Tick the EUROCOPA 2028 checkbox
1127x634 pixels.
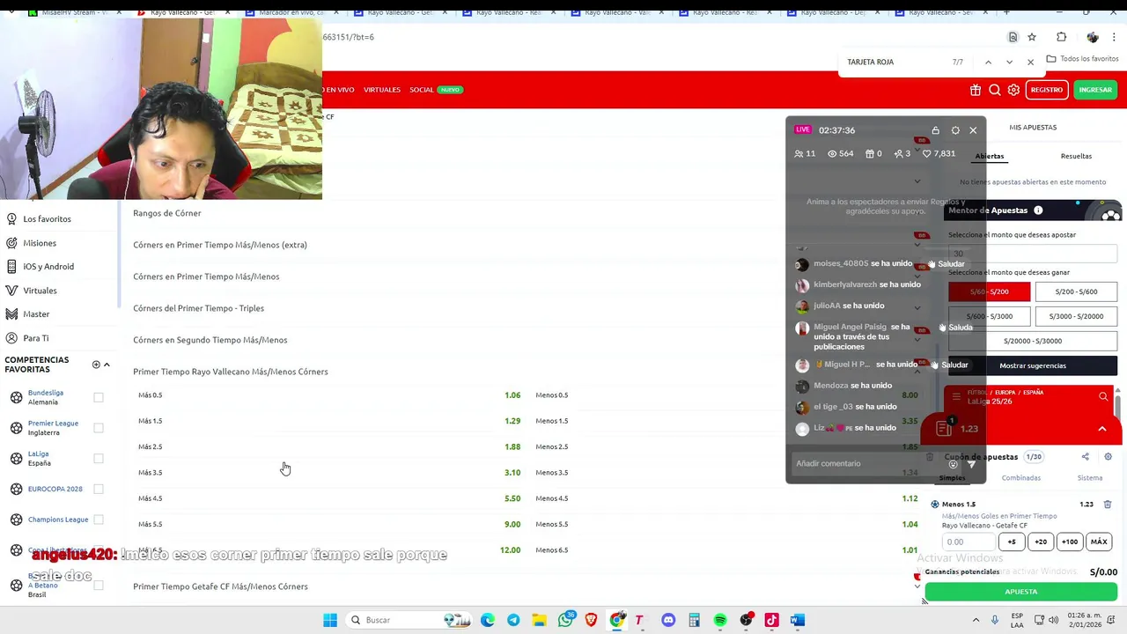(99, 489)
